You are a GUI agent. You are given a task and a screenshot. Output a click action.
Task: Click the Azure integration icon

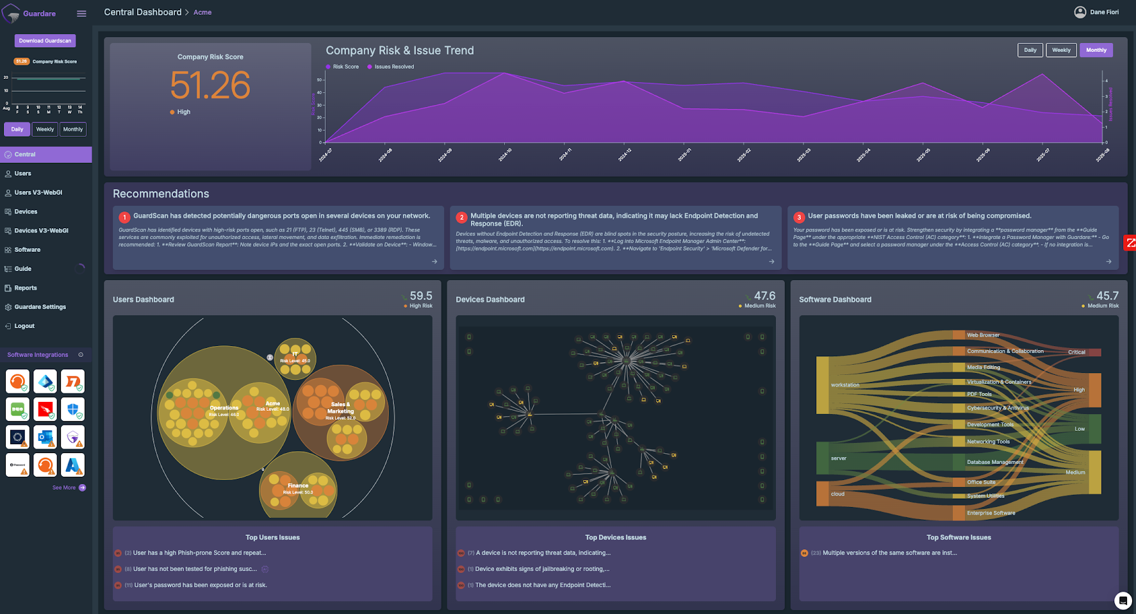(x=72, y=465)
